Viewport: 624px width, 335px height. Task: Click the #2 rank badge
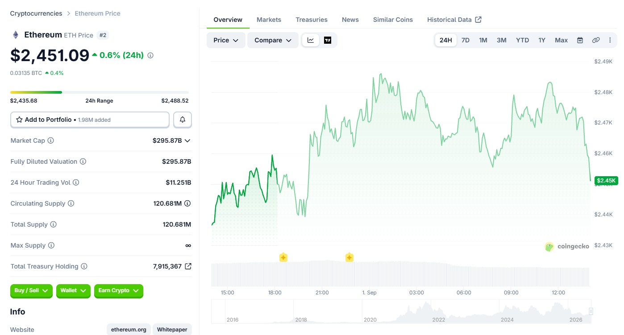click(103, 35)
